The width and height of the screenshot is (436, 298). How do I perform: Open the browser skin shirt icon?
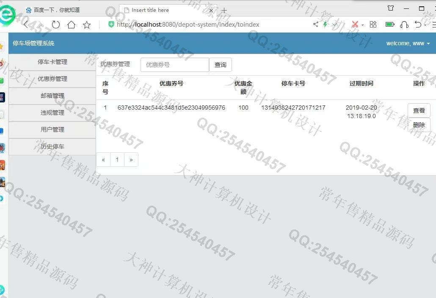391,8
